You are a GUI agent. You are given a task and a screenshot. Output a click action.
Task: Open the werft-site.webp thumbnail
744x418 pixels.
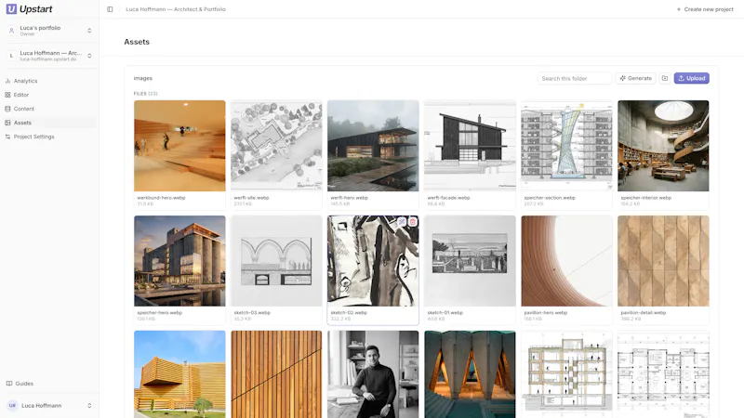click(x=276, y=146)
